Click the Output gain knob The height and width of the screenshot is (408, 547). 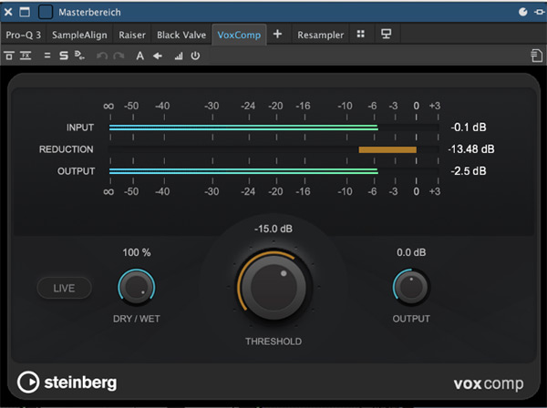coord(411,287)
